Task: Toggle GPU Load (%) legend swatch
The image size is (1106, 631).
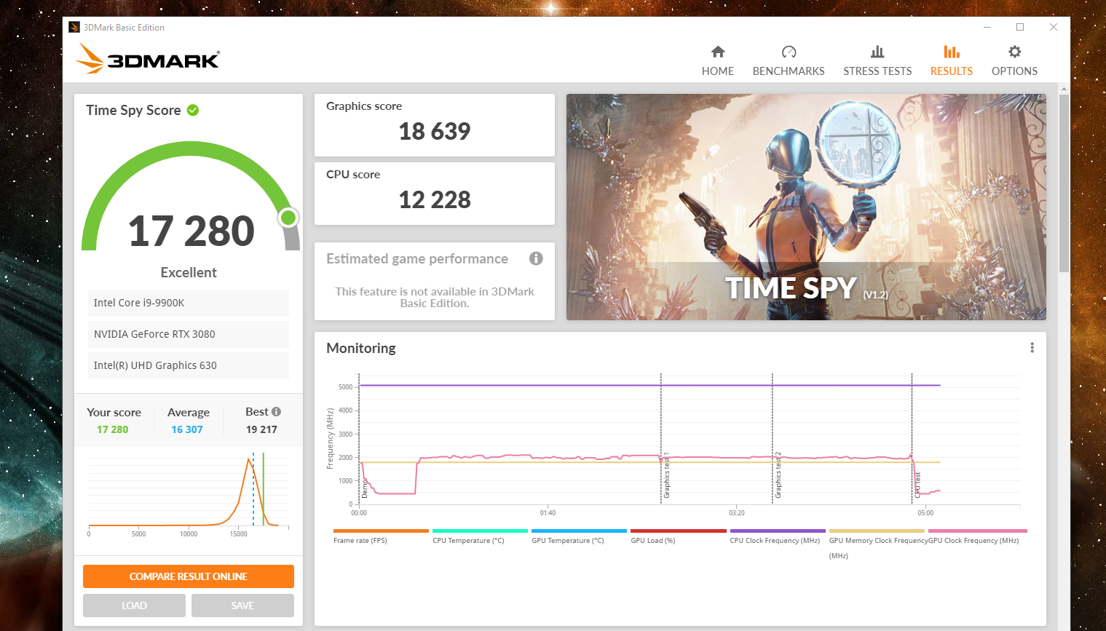Action: 678,531
